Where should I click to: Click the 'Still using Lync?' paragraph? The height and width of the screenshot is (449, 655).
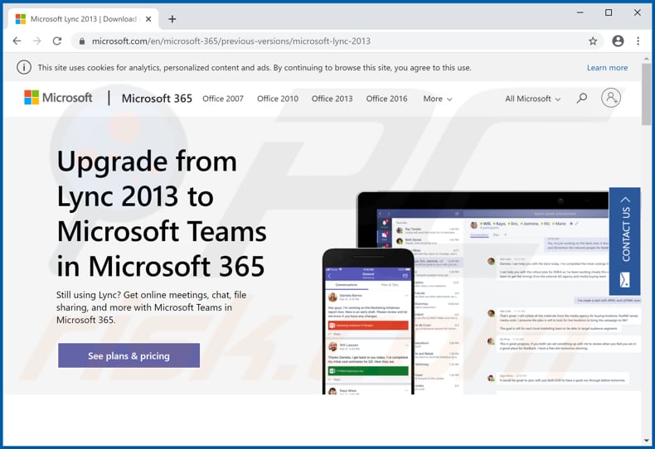pyautogui.click(x=151, y=307)
